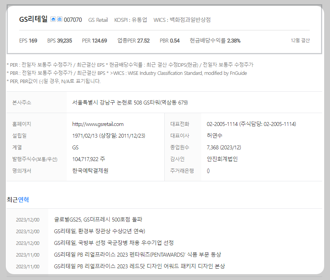330x280 pixels.
Task: Select the headquarters address 서울특별시 강남구 논현로 508
Action: click(x=130, y=103)
